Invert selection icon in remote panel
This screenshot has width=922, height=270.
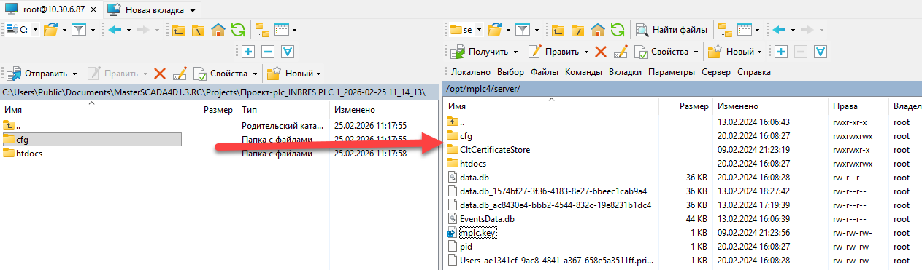(820, 52)
